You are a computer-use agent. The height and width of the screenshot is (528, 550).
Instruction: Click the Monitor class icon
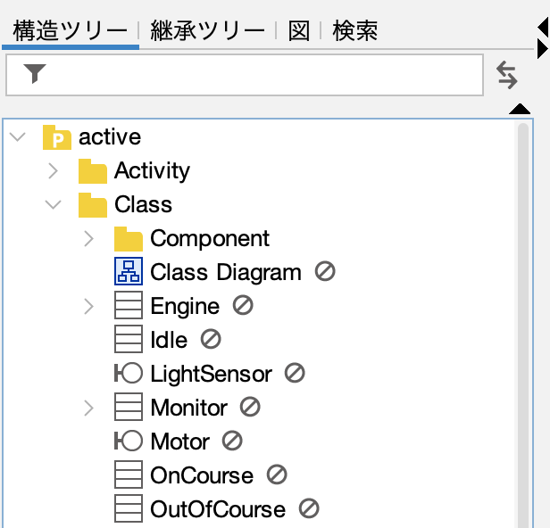click(x=129, y=407)
